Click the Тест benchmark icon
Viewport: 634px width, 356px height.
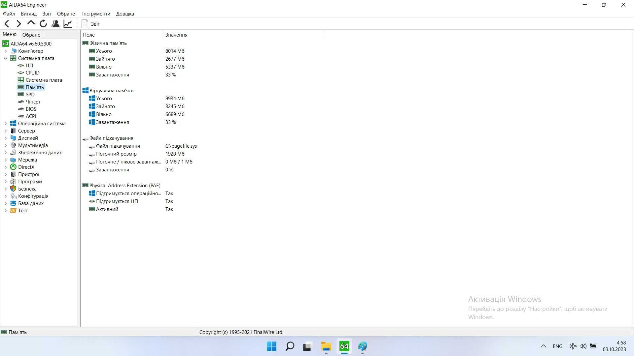point(13,211)
